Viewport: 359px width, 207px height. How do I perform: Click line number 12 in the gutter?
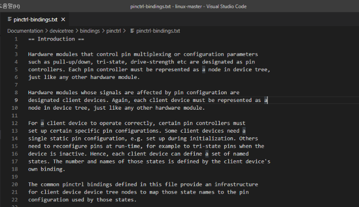tap(15, 123)
